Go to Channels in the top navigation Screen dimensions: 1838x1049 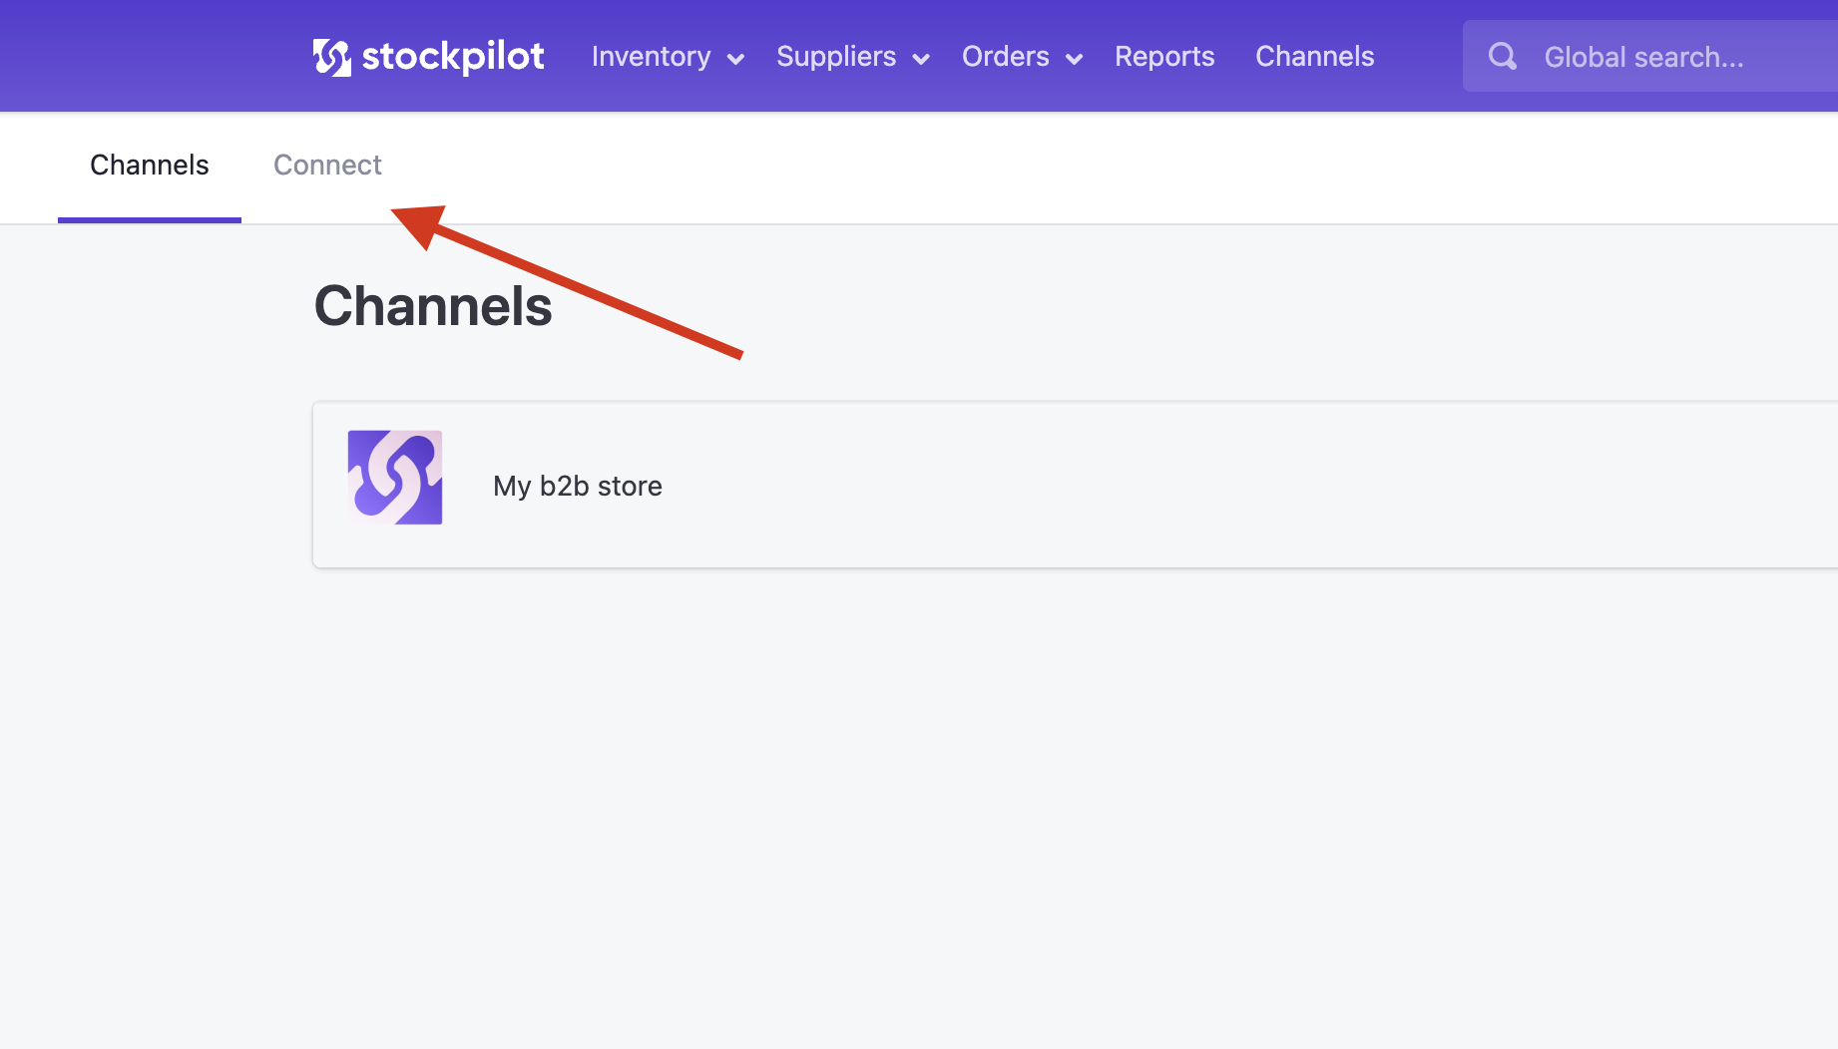pyautogui.click(x=1314, y=57)
